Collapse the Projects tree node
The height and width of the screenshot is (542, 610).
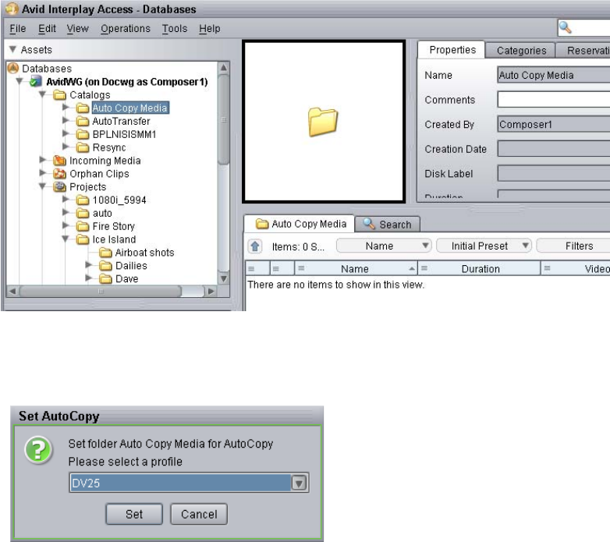42,186
